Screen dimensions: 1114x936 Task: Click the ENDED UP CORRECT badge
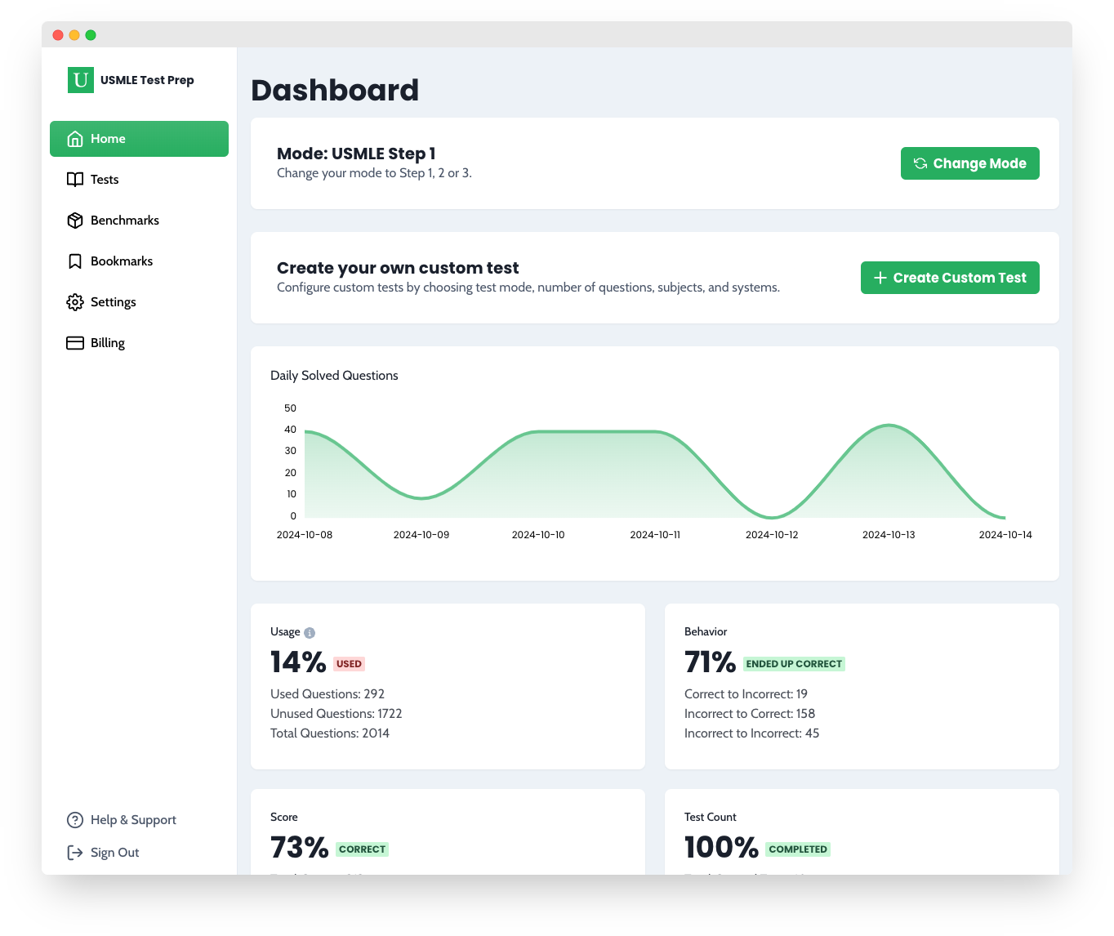793,664
